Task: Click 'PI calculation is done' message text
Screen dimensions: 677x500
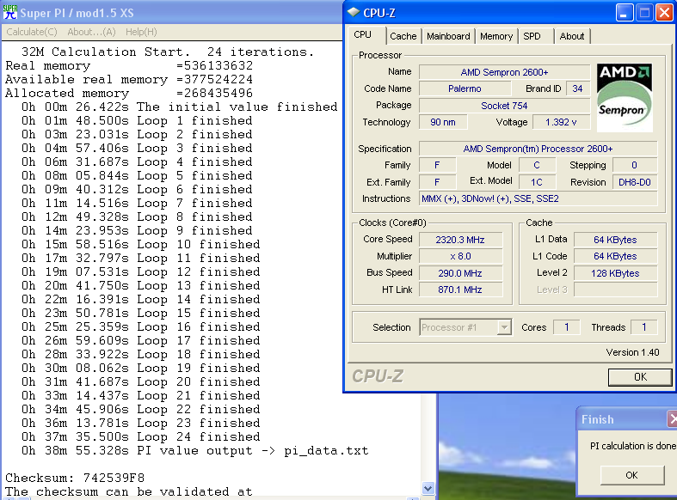Action: [633, 446]
